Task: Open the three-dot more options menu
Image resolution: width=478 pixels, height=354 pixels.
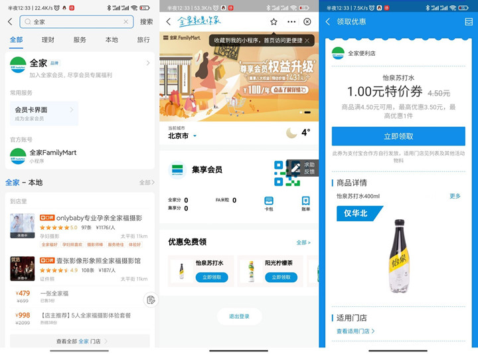Action: [291, 22]
